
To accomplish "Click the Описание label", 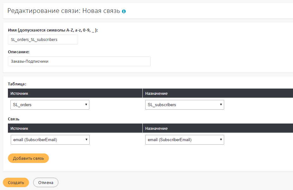I will (19, 52).
